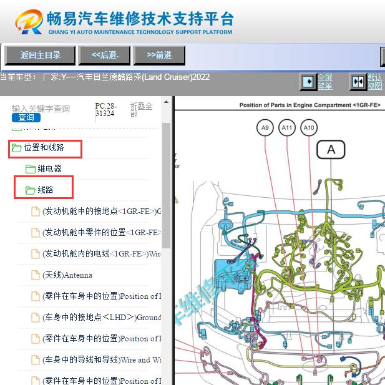Collapse all with 折叠全部

(141, 110)
